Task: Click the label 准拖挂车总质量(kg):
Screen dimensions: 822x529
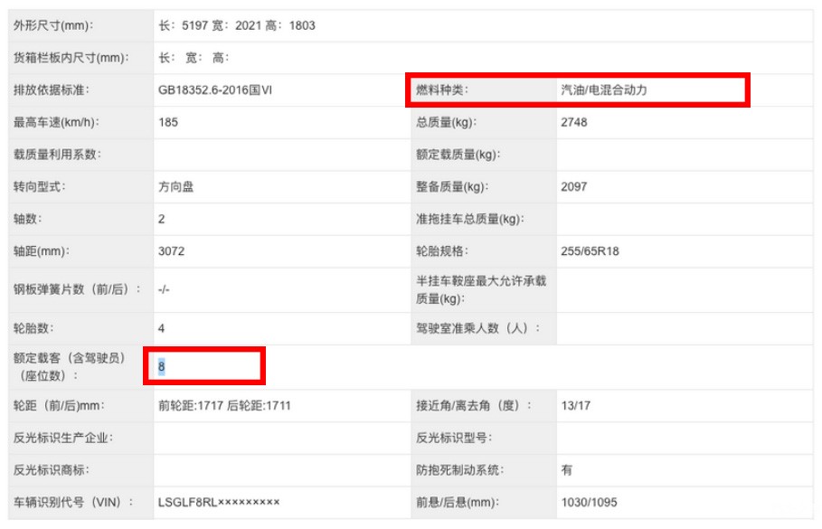Action: click(470, 219)
